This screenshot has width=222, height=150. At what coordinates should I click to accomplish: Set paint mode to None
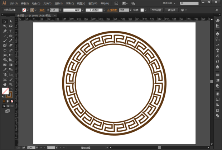point(12,102)
